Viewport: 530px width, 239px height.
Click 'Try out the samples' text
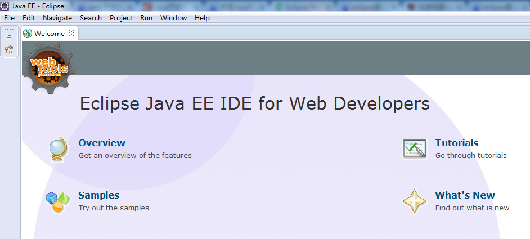tap(114, 208)
